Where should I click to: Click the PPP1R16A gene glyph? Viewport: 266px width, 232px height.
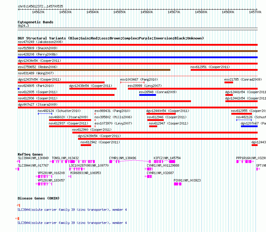pyautogui.click(x=245, y=162)
